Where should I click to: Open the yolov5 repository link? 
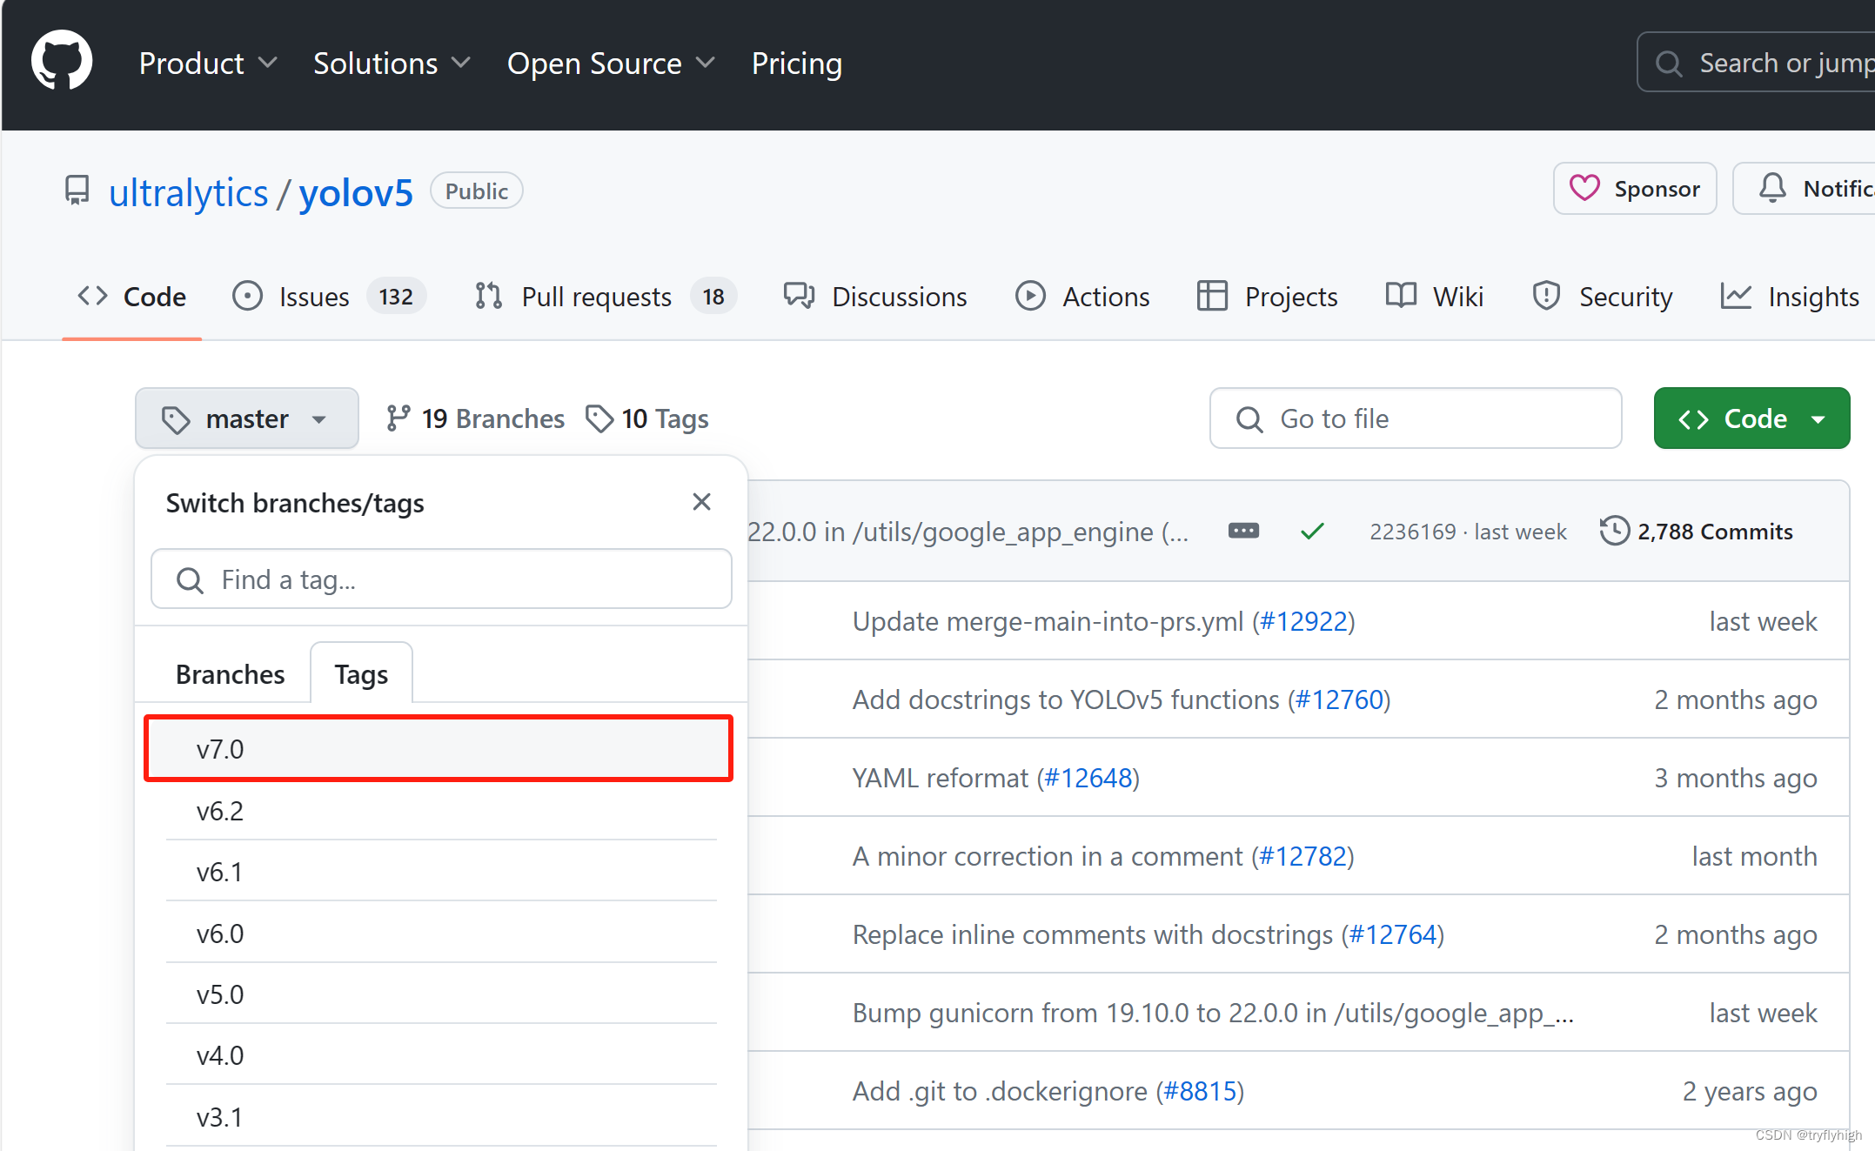coord(356,192)
